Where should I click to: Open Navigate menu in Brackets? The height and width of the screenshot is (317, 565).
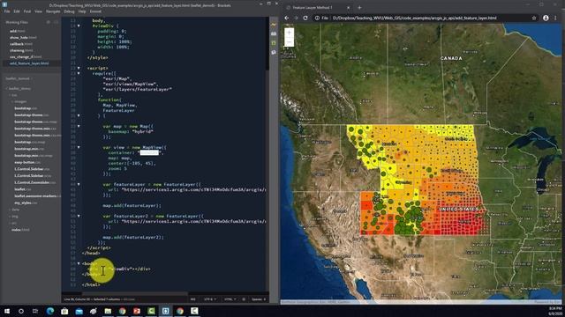tap(53, 11)
